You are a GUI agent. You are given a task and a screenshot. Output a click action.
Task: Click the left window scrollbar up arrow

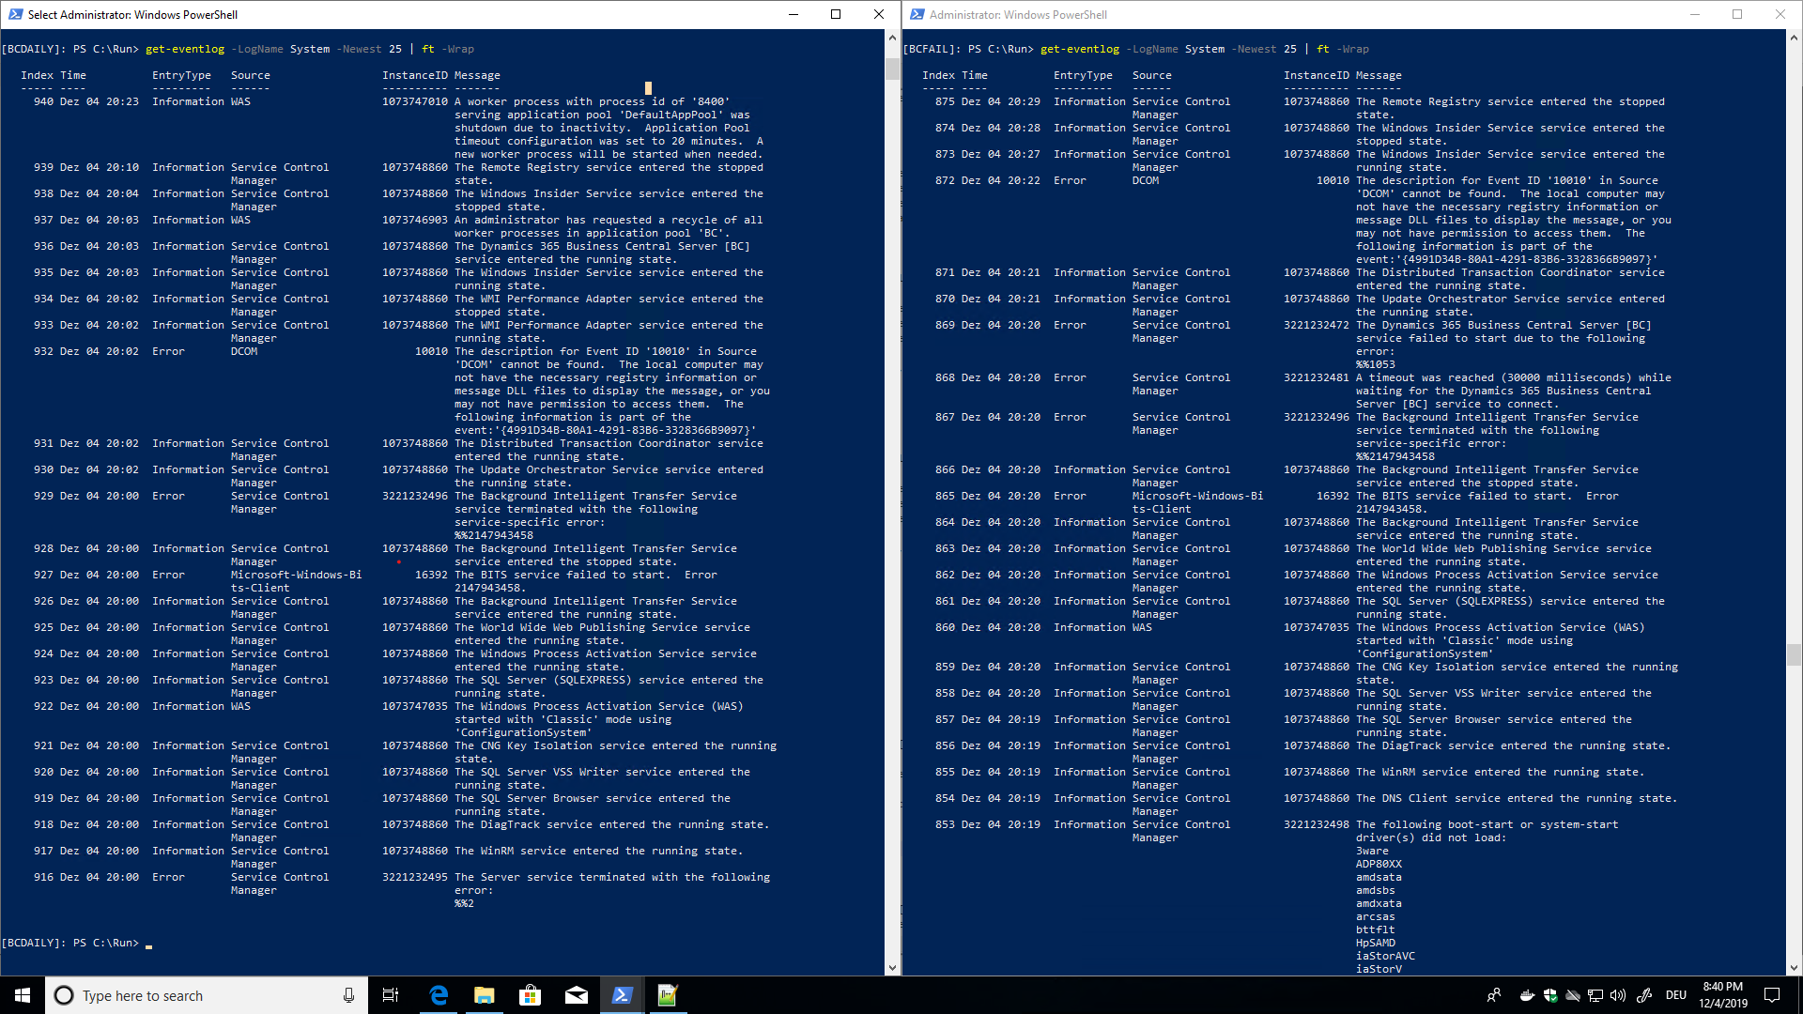click(892, 38)
